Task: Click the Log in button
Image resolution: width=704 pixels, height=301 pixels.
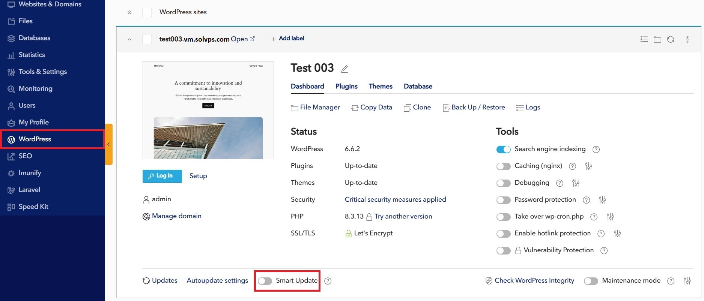Action: tap(162, 176)
